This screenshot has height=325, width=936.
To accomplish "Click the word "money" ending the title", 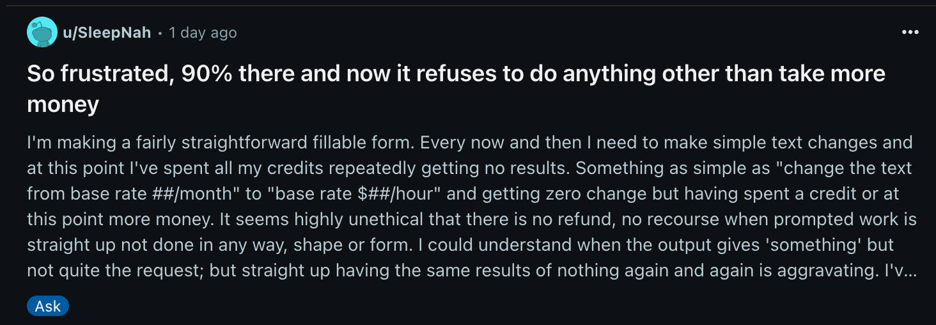I will pos(63,104).
